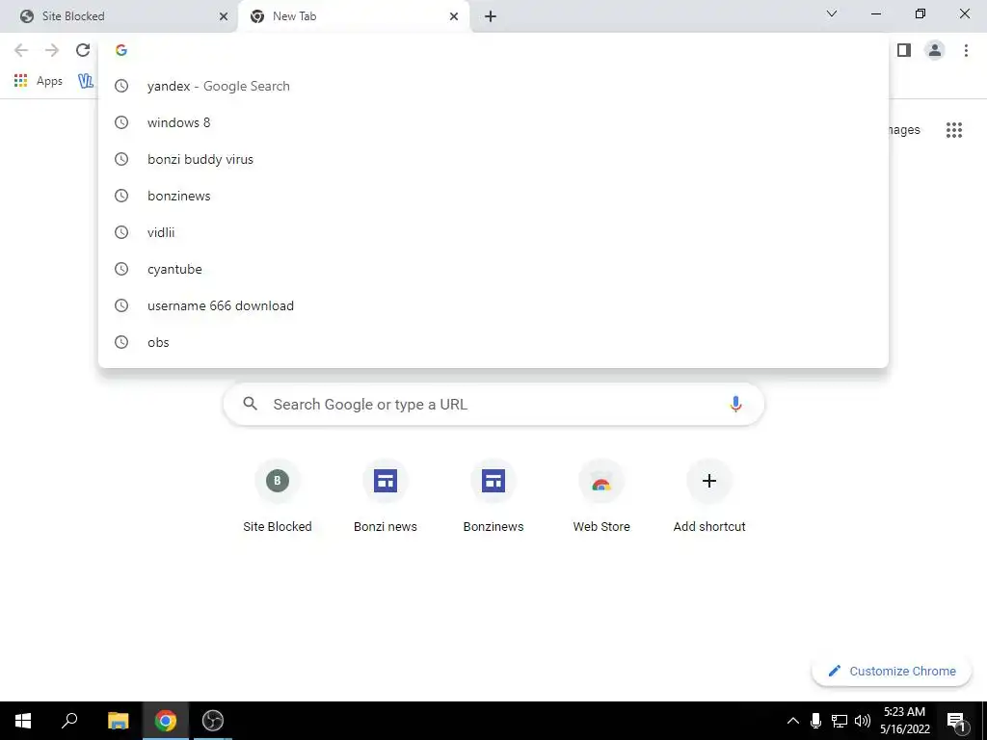This screenshot has height=740, width=987.
Task: Click the address bar with Google icon
Action: [493, 50]
